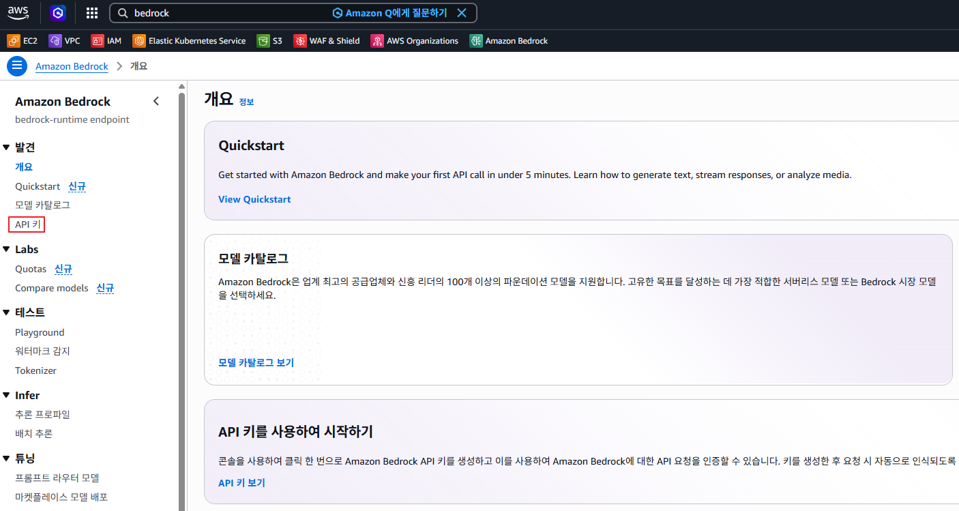Open the AWS services grid menu
The width and height of the screenshot is (959, 511).
point(92,13)
